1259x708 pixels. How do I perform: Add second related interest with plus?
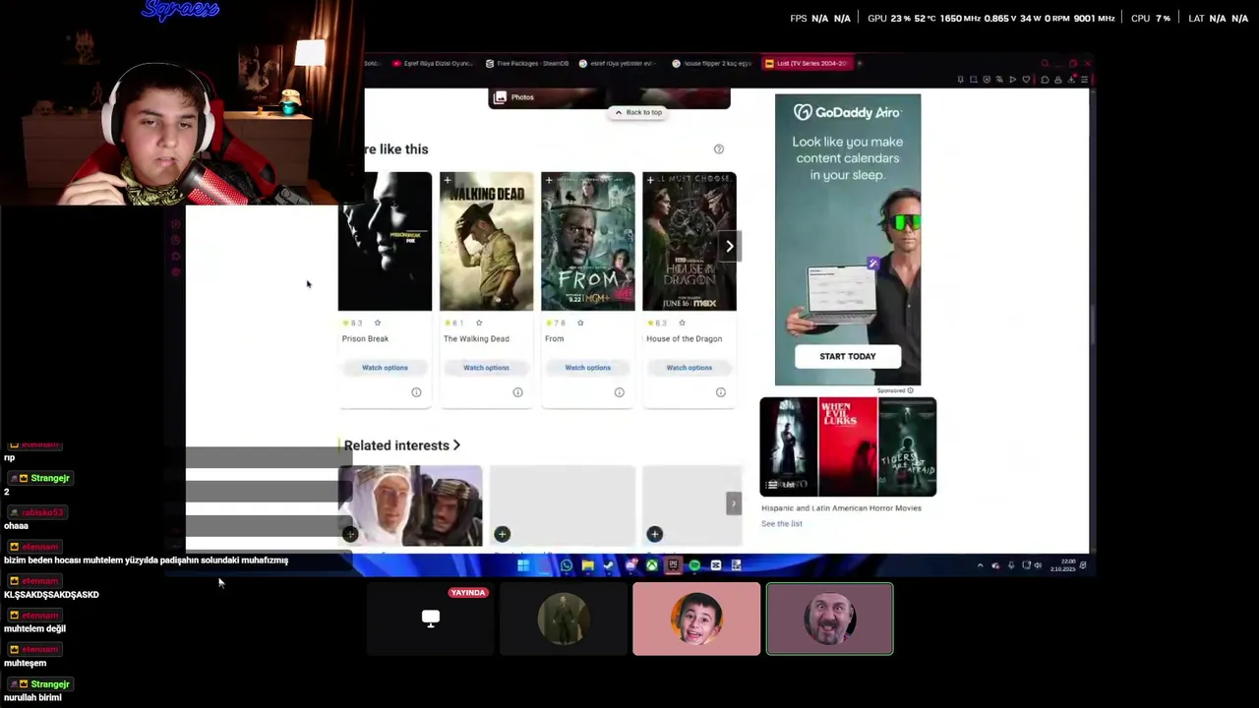[x=502, y=534]
